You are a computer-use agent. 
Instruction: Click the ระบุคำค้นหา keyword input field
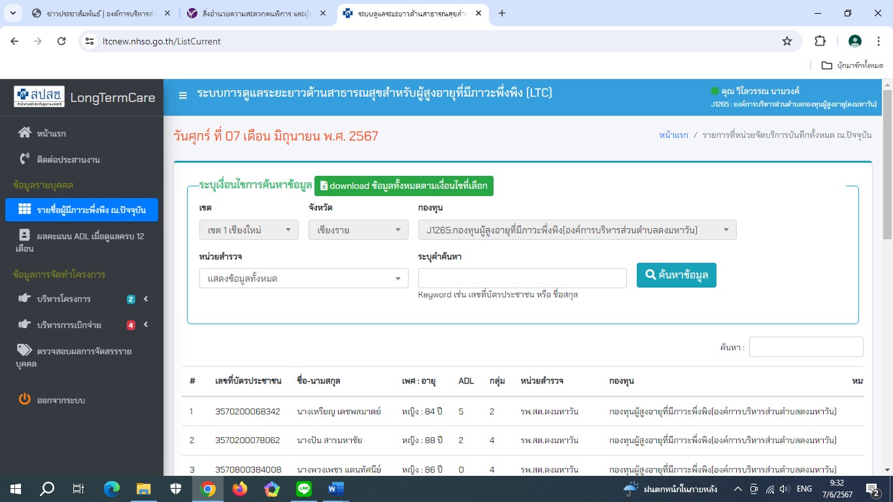click(x=522, y=278)
